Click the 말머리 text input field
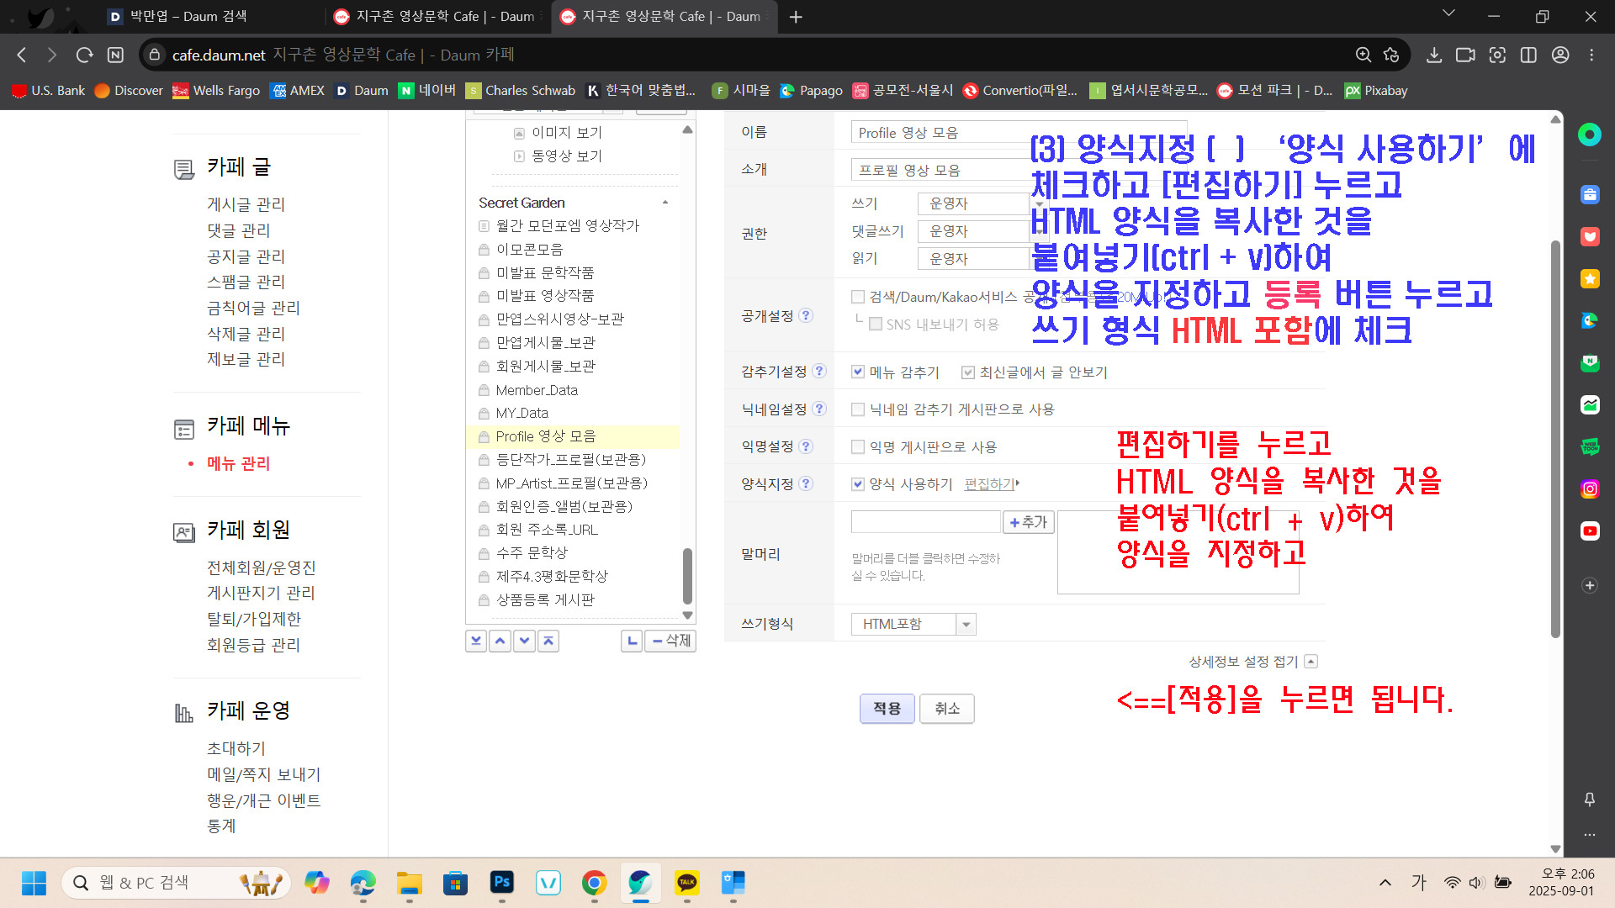The height and width of the screenshot is (908, 1615). pos(925,521)
